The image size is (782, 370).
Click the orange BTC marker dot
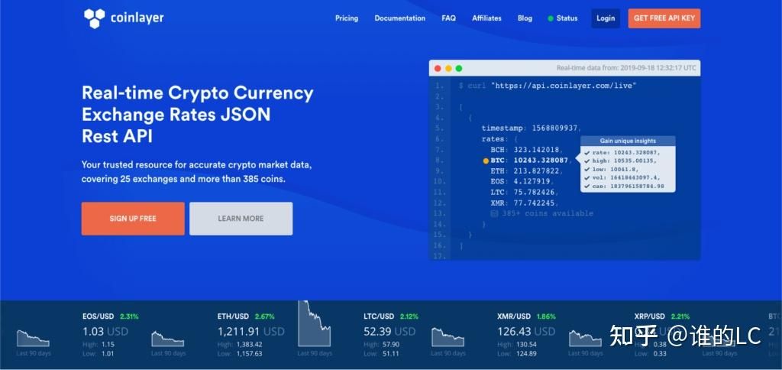click(x=486, y=161)
